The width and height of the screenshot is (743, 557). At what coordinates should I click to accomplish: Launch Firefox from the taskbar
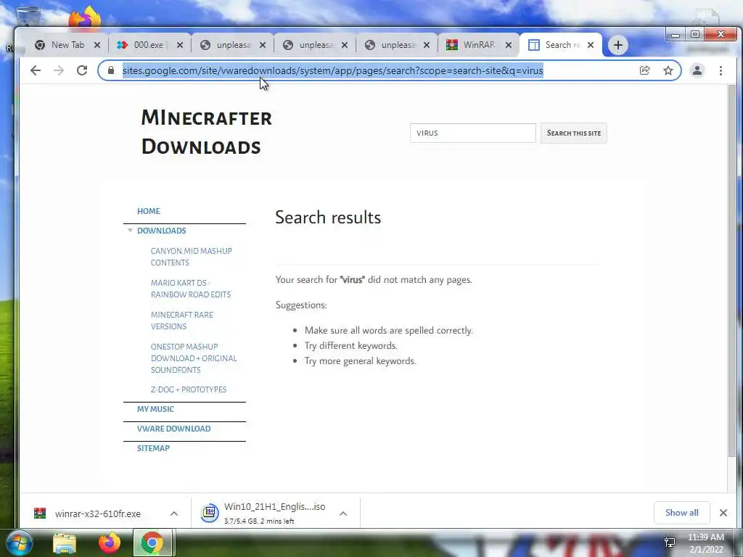[109, 542]
